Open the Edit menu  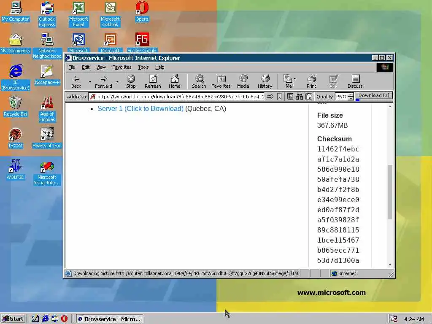click(86, 67)
